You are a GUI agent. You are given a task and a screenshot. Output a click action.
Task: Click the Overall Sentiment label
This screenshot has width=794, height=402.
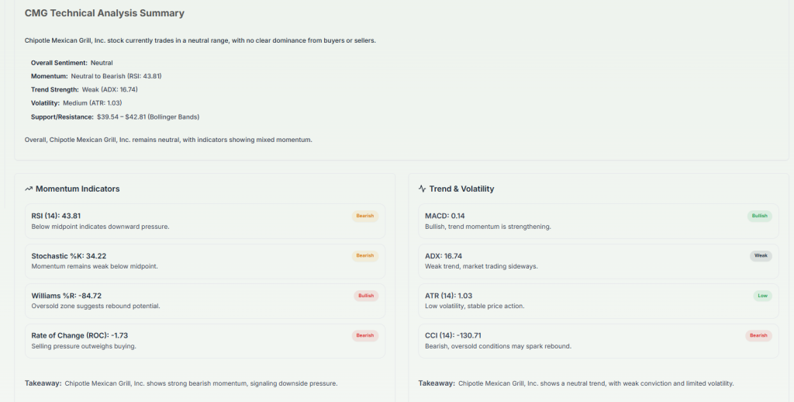coord(59,63)
